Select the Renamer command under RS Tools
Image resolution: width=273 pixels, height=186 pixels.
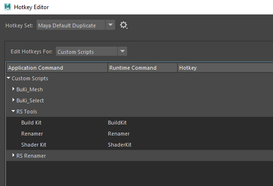(x=140, y=134)
